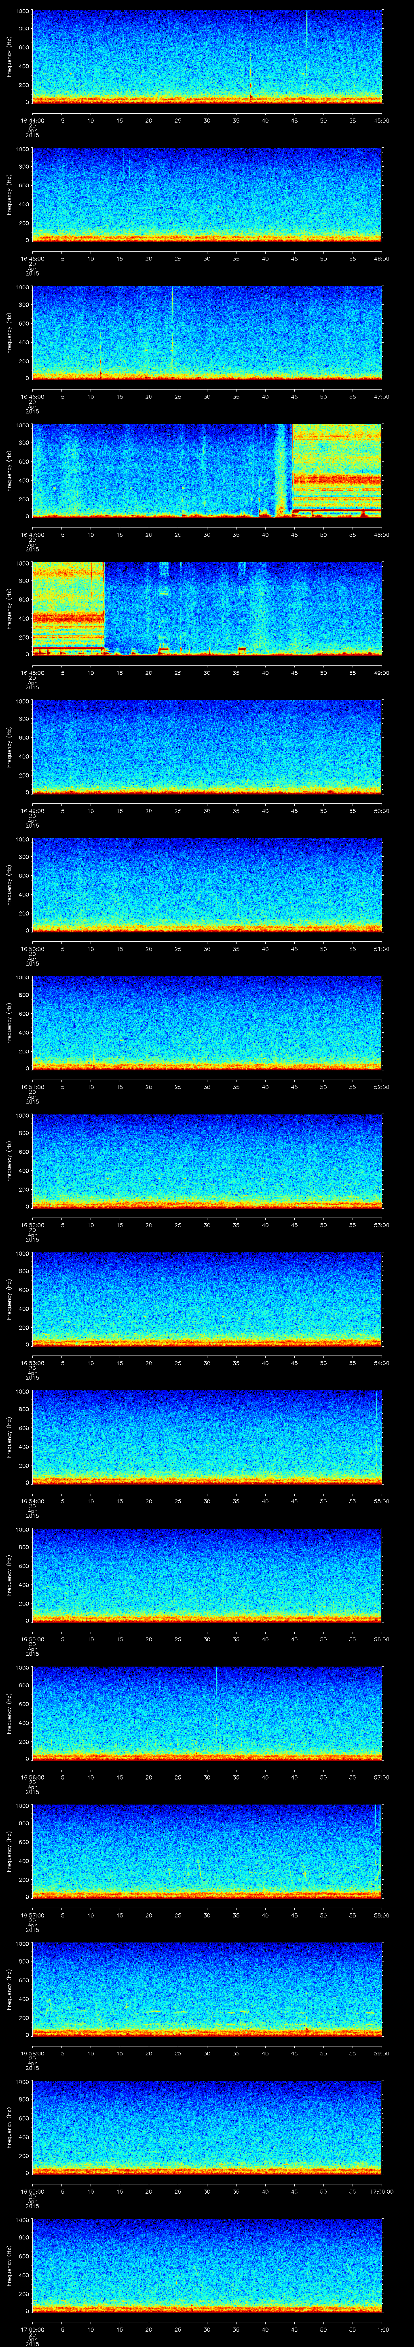Click the "58:00" end-of-minute axis label
The image size is (414, 2347).
point(382,1915)
